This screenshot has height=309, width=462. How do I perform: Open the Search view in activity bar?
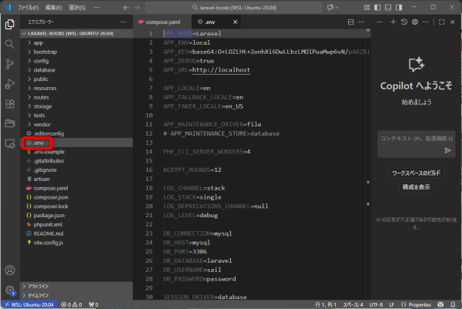pyautogui.click(x=10, y=44)
